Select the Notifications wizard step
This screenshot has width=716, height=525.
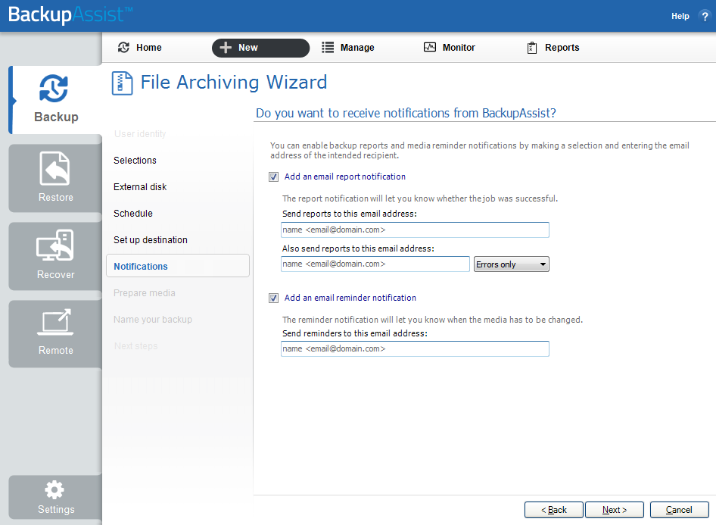click(x=178, y=266)
